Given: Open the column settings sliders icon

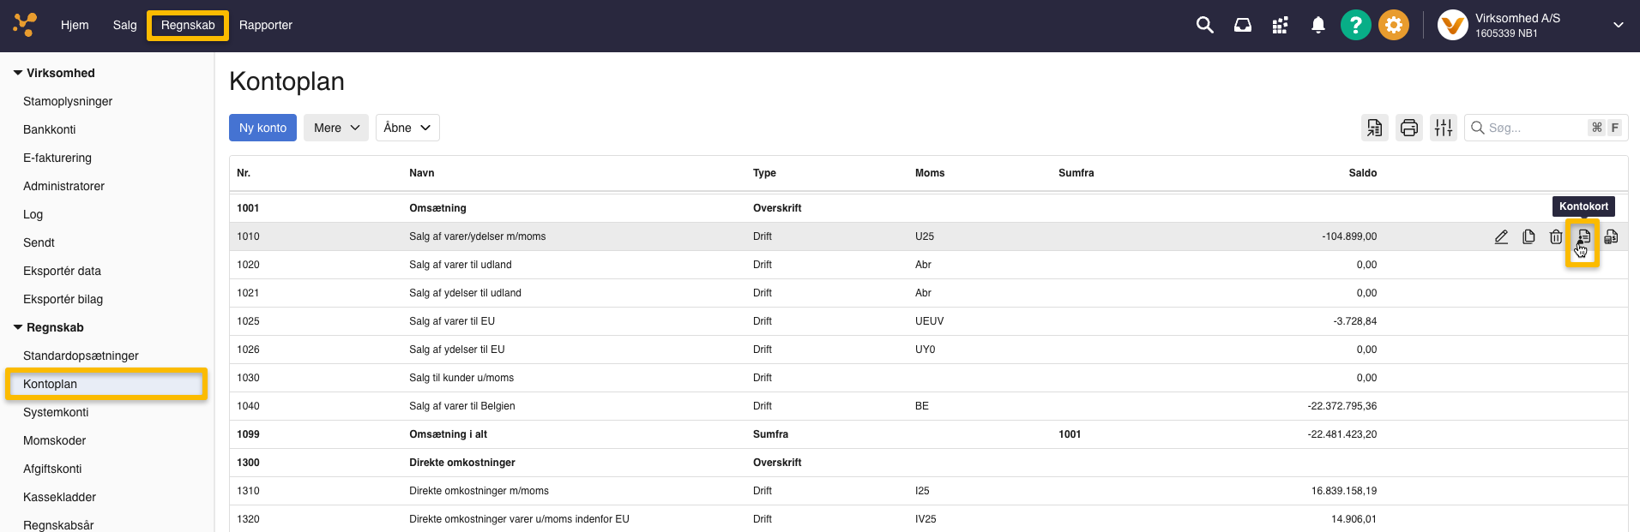Looking at the screenshot, I should (x=1444, y=128).
